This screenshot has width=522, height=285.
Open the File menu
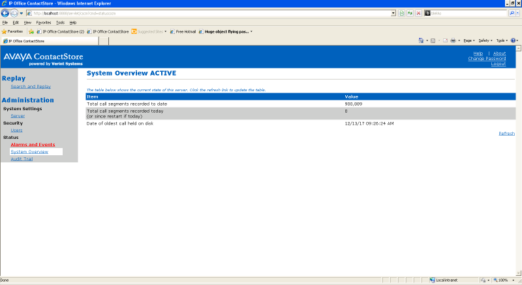(x=5, y=23)
